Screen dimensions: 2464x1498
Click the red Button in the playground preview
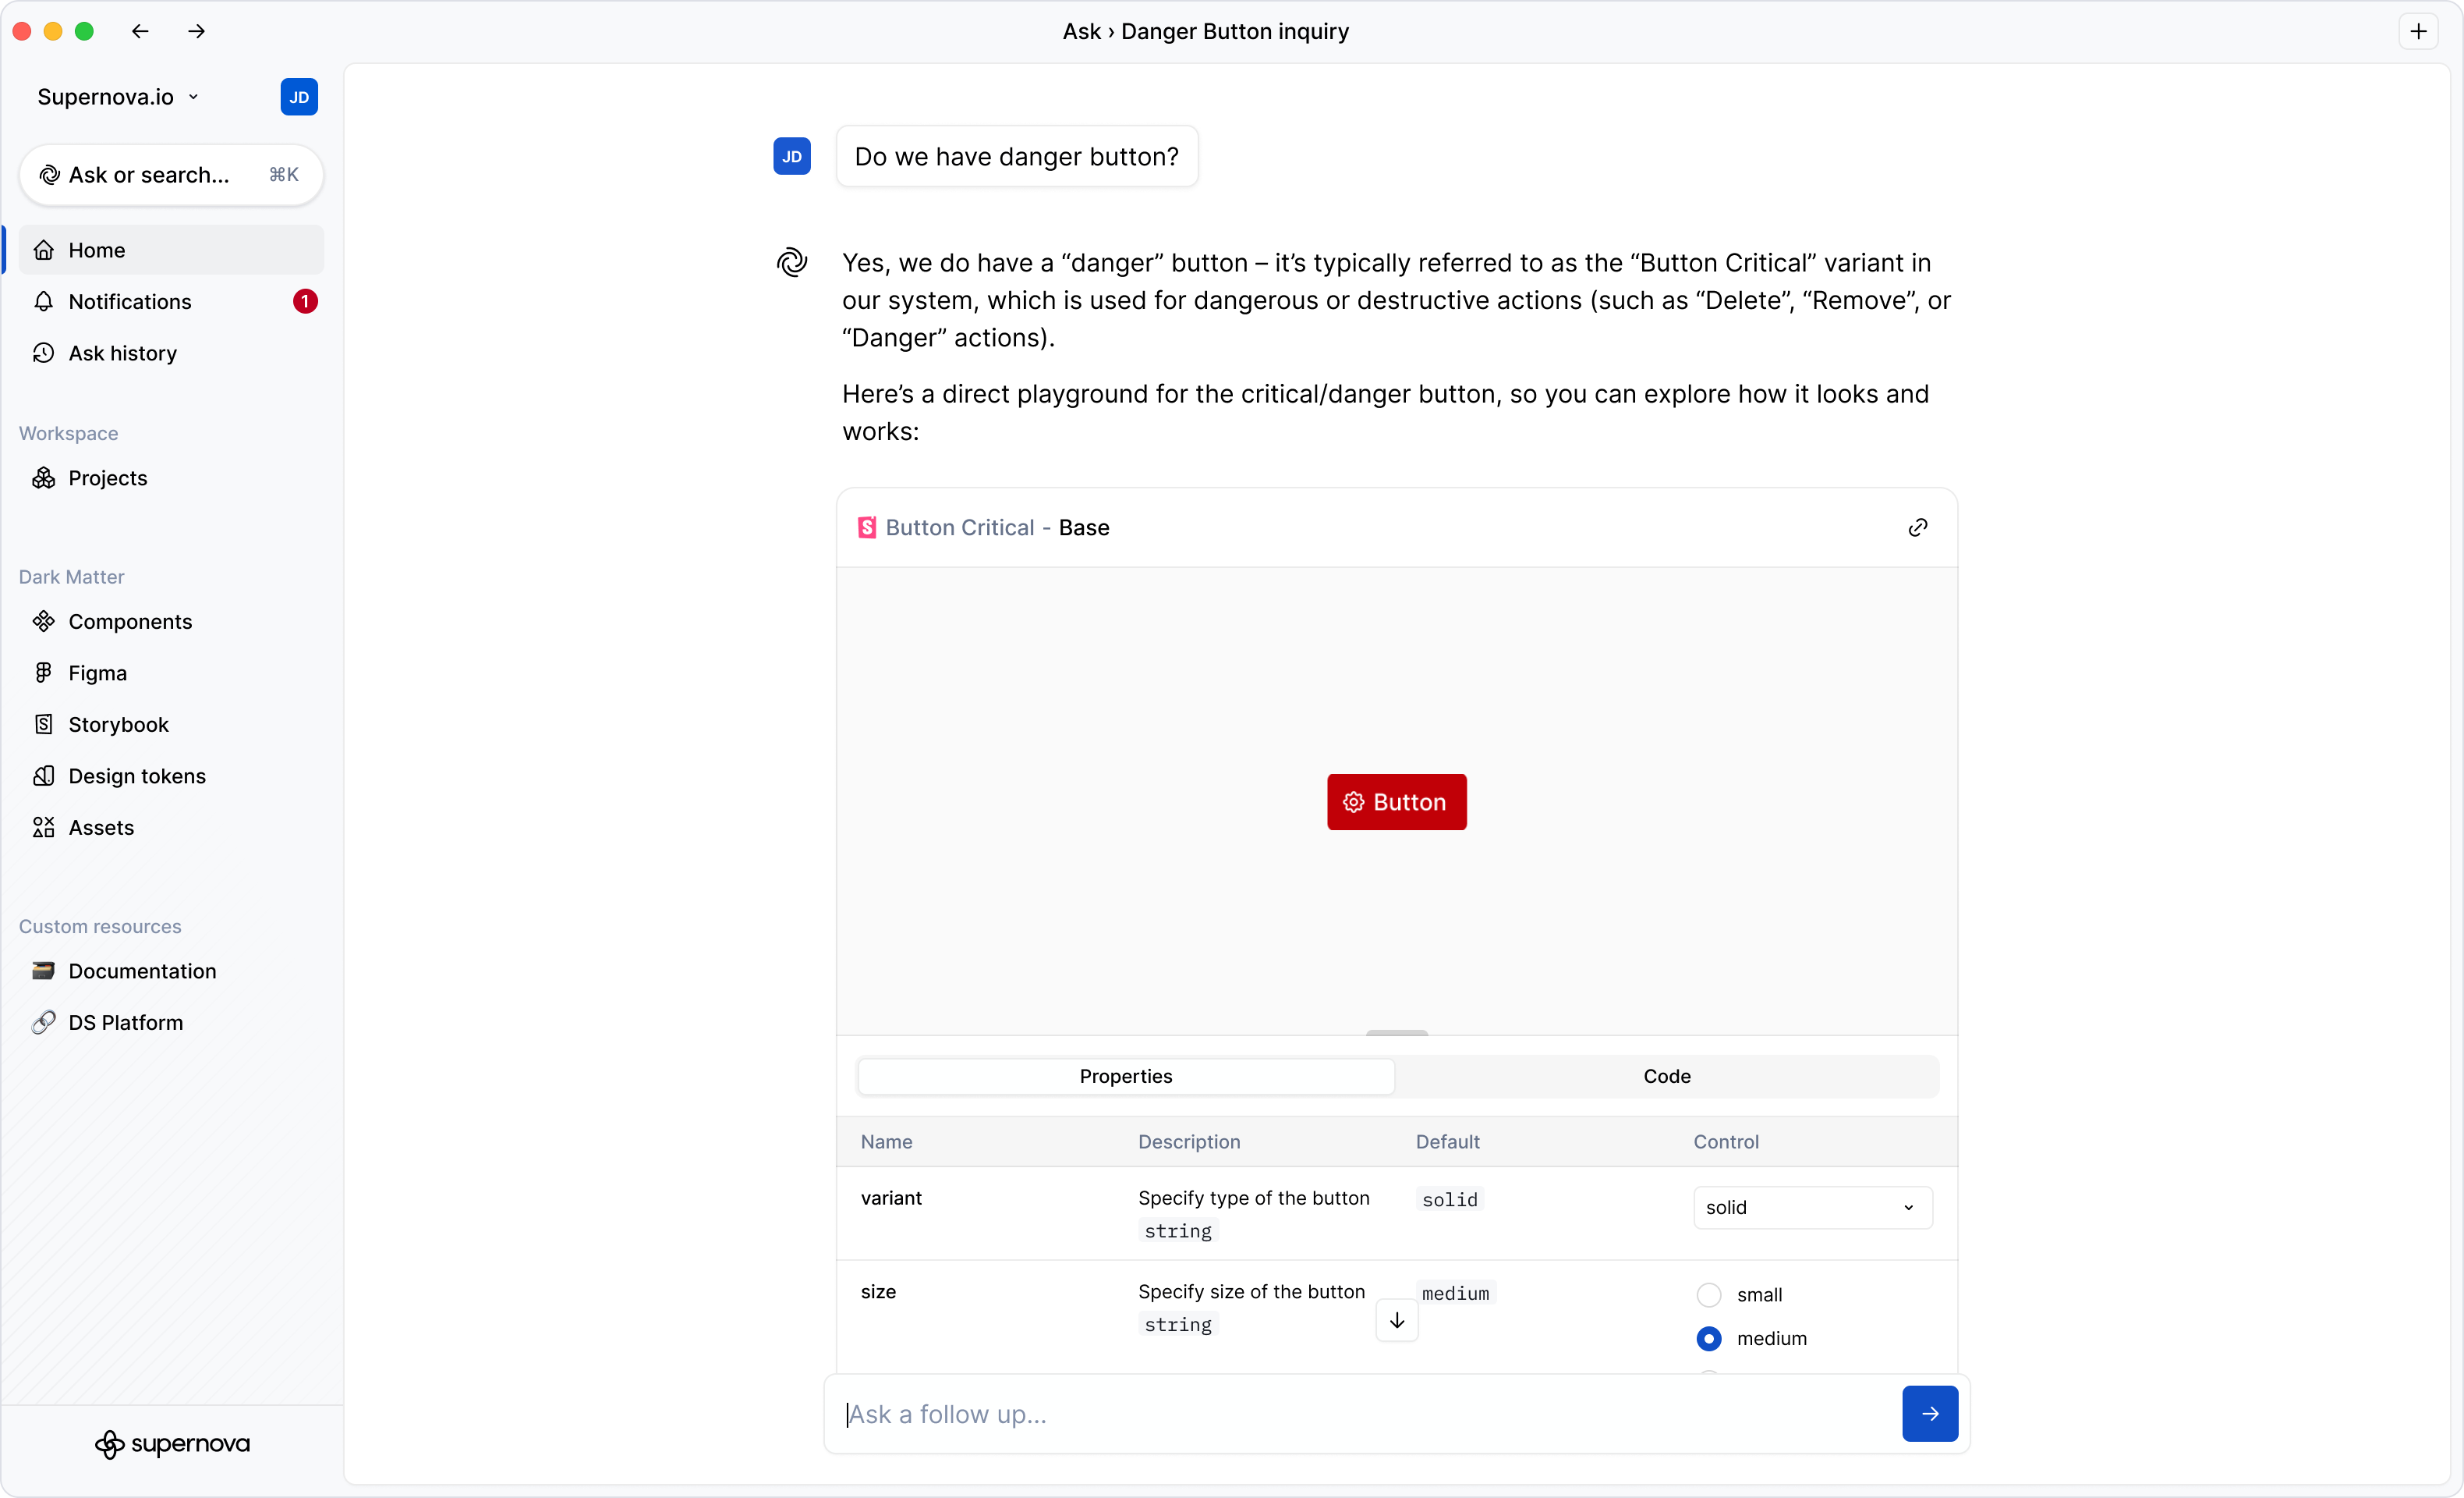click(1396, 801)
